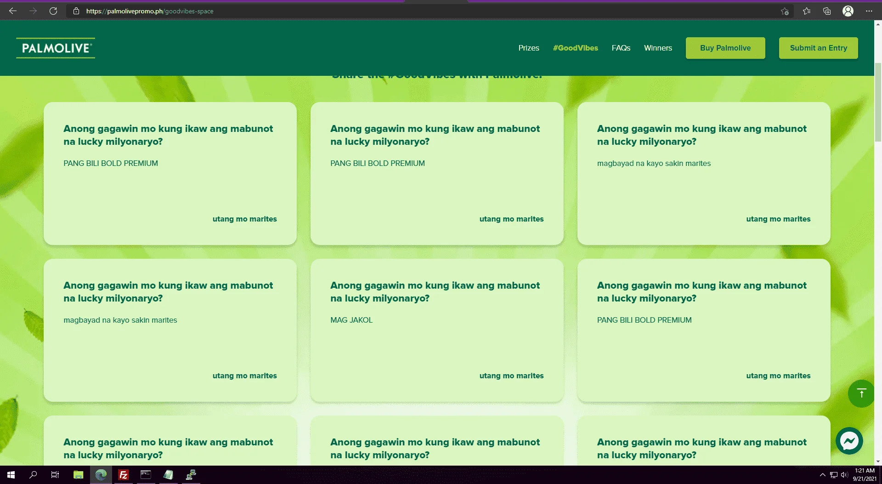Image resolution: width=882 pixels, height=484 pixels.
Task: Open Windows taskbar search
Action: pyautogui.click(x=33, y=475)
